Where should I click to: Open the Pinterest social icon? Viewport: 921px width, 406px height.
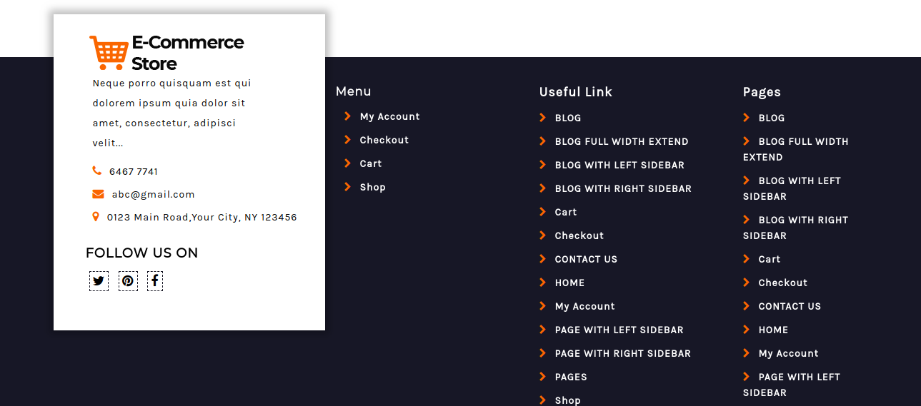coord(128,281)
